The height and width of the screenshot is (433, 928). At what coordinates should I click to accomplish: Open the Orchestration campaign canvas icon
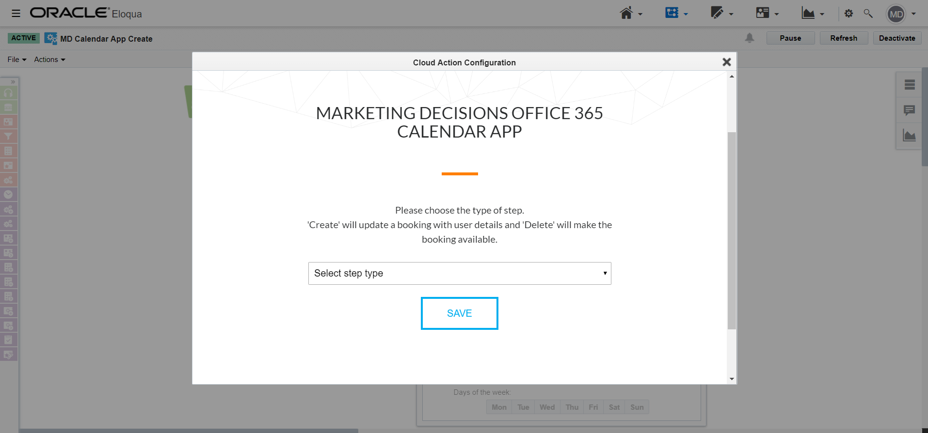pos(672,13)
